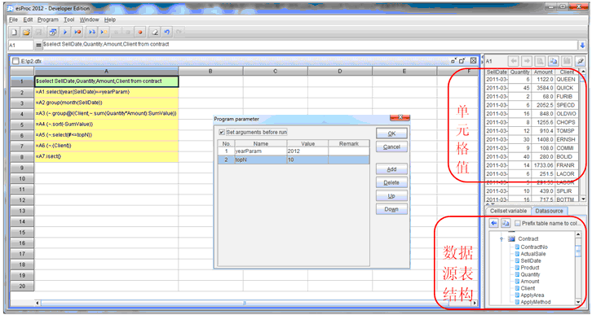This screenshot has width=592, height=315.
Task: Click Cancel in the Program parameter dialog
Action: tap(391, 147)
